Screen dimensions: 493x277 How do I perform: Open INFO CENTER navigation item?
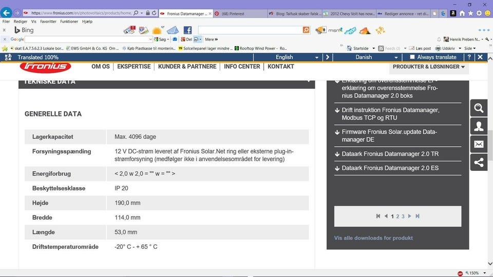pos(242,67)
